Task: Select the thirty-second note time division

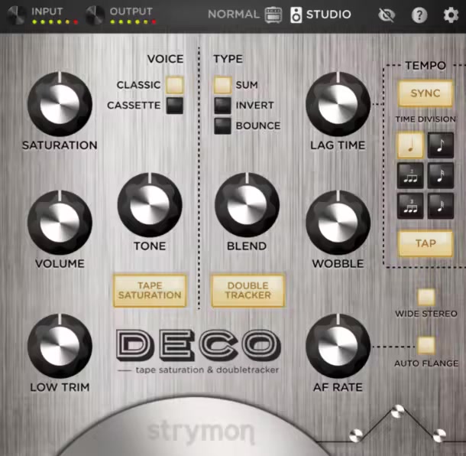Action: [x=441, y=206]
